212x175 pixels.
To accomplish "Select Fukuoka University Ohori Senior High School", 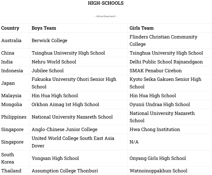I will pyautogui.click(x=74, y=83).
